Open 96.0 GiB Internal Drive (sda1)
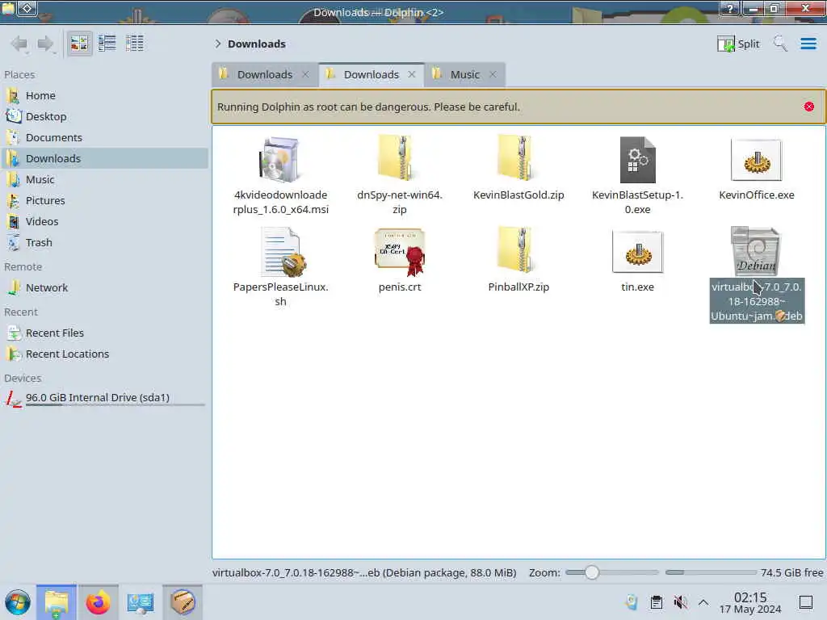Image resolution: width=827 pixels, height=620 pixels. tap(104, 398)
